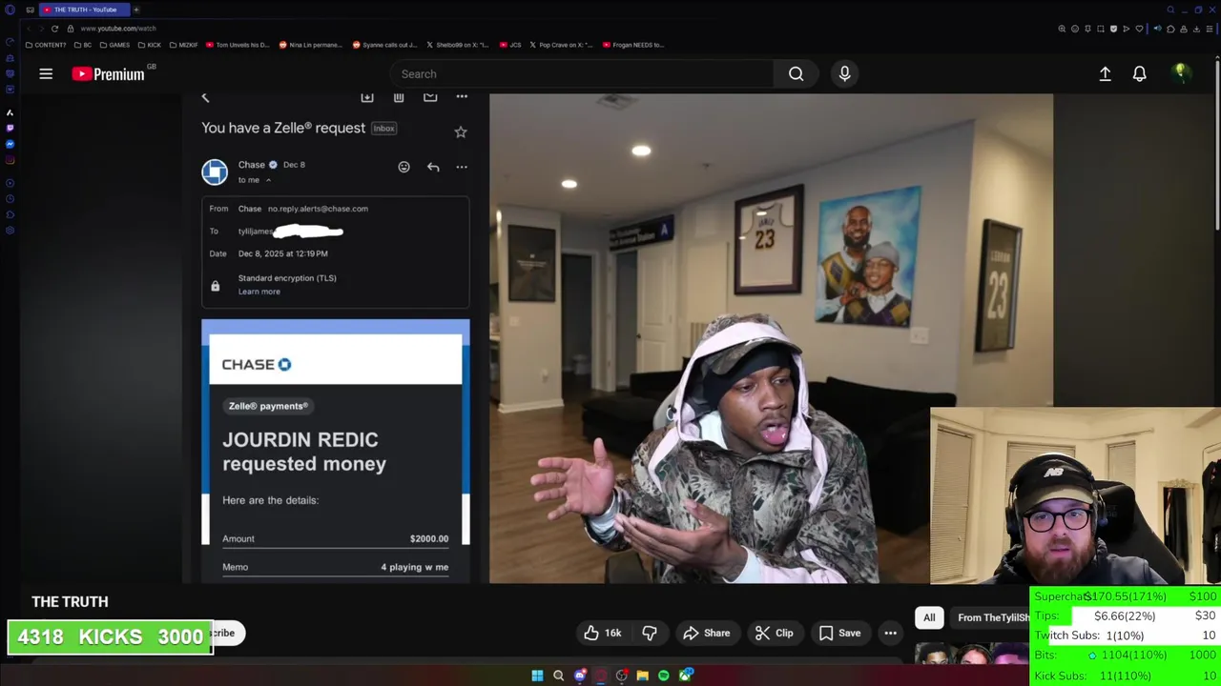The height and width of the screenshot is (686, 1221).
Task: Click the email reply arrow icon
Action: (433, 167)
